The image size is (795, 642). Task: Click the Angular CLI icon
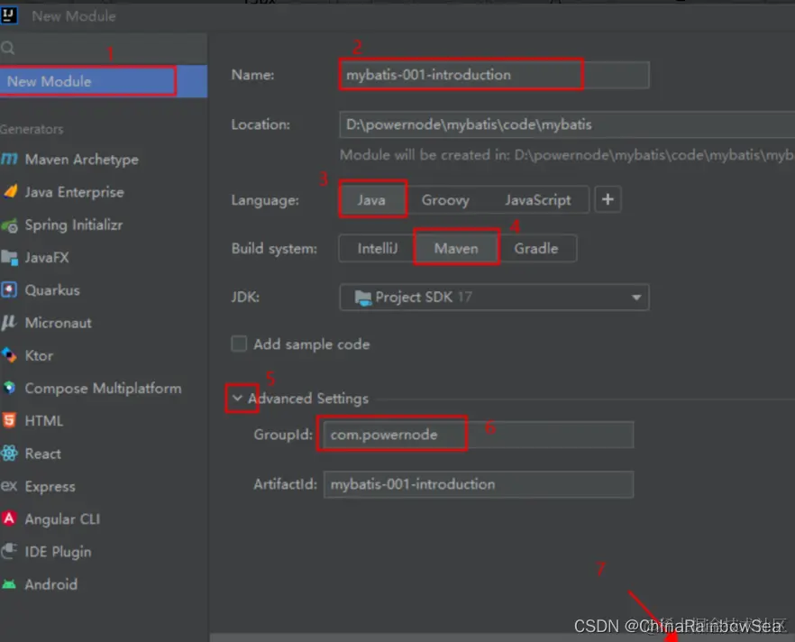pos(9,518)
